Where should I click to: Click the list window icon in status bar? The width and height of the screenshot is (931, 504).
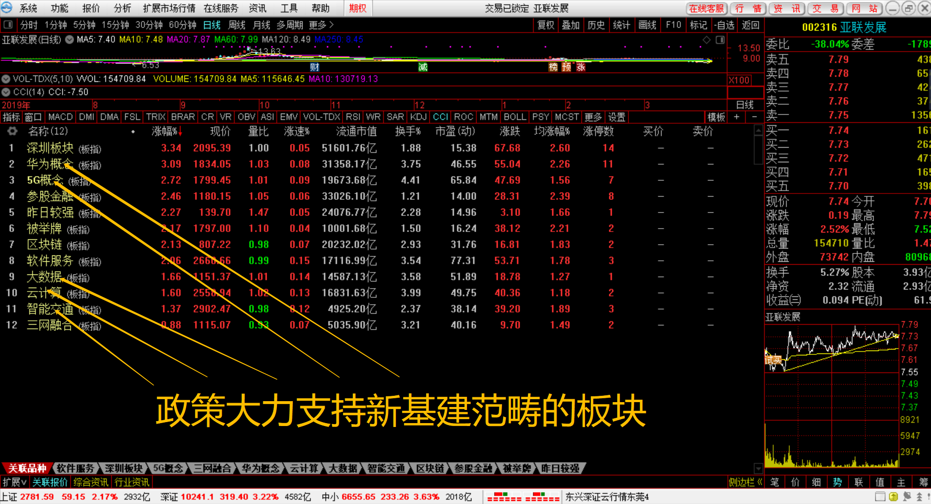tap(880, 497)
